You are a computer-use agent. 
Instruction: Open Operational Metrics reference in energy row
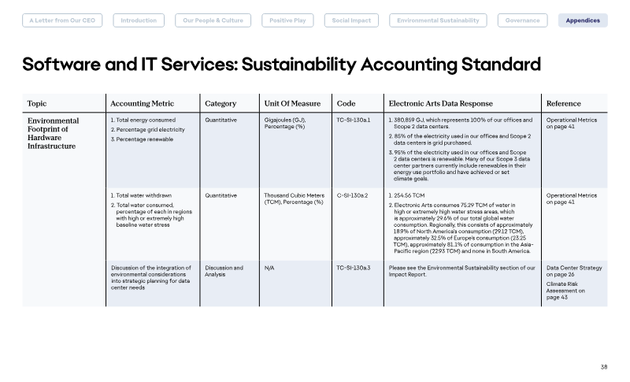point(572,124)
